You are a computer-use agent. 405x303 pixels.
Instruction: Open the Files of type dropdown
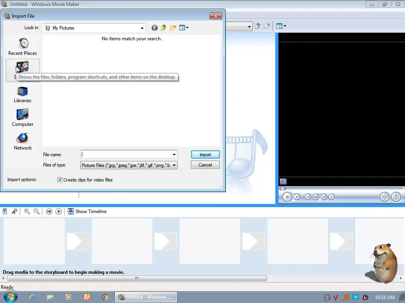(174, 165)
